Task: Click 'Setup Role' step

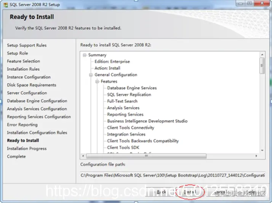Action: pyautogui.click(x=18, y=53)
